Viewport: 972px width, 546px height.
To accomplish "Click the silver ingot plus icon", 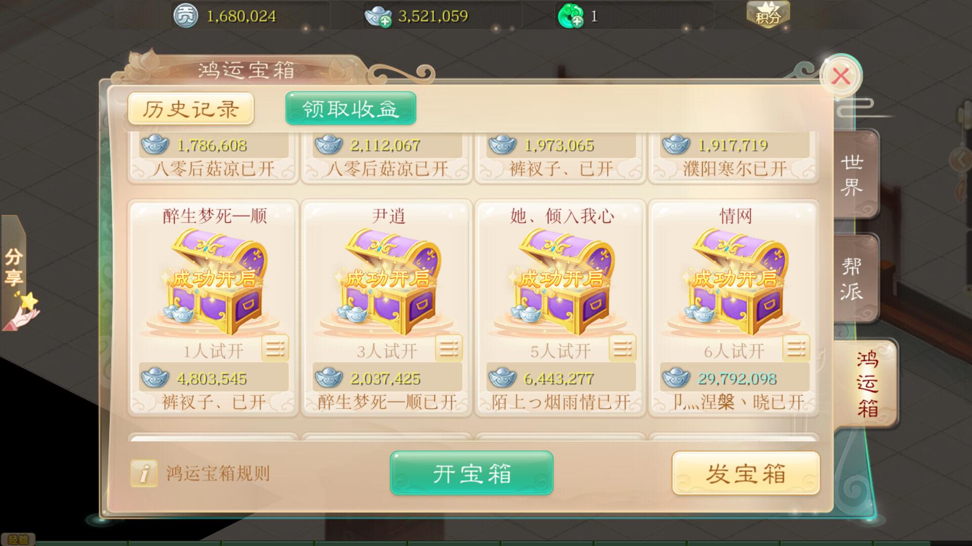I will coord(378,17).
